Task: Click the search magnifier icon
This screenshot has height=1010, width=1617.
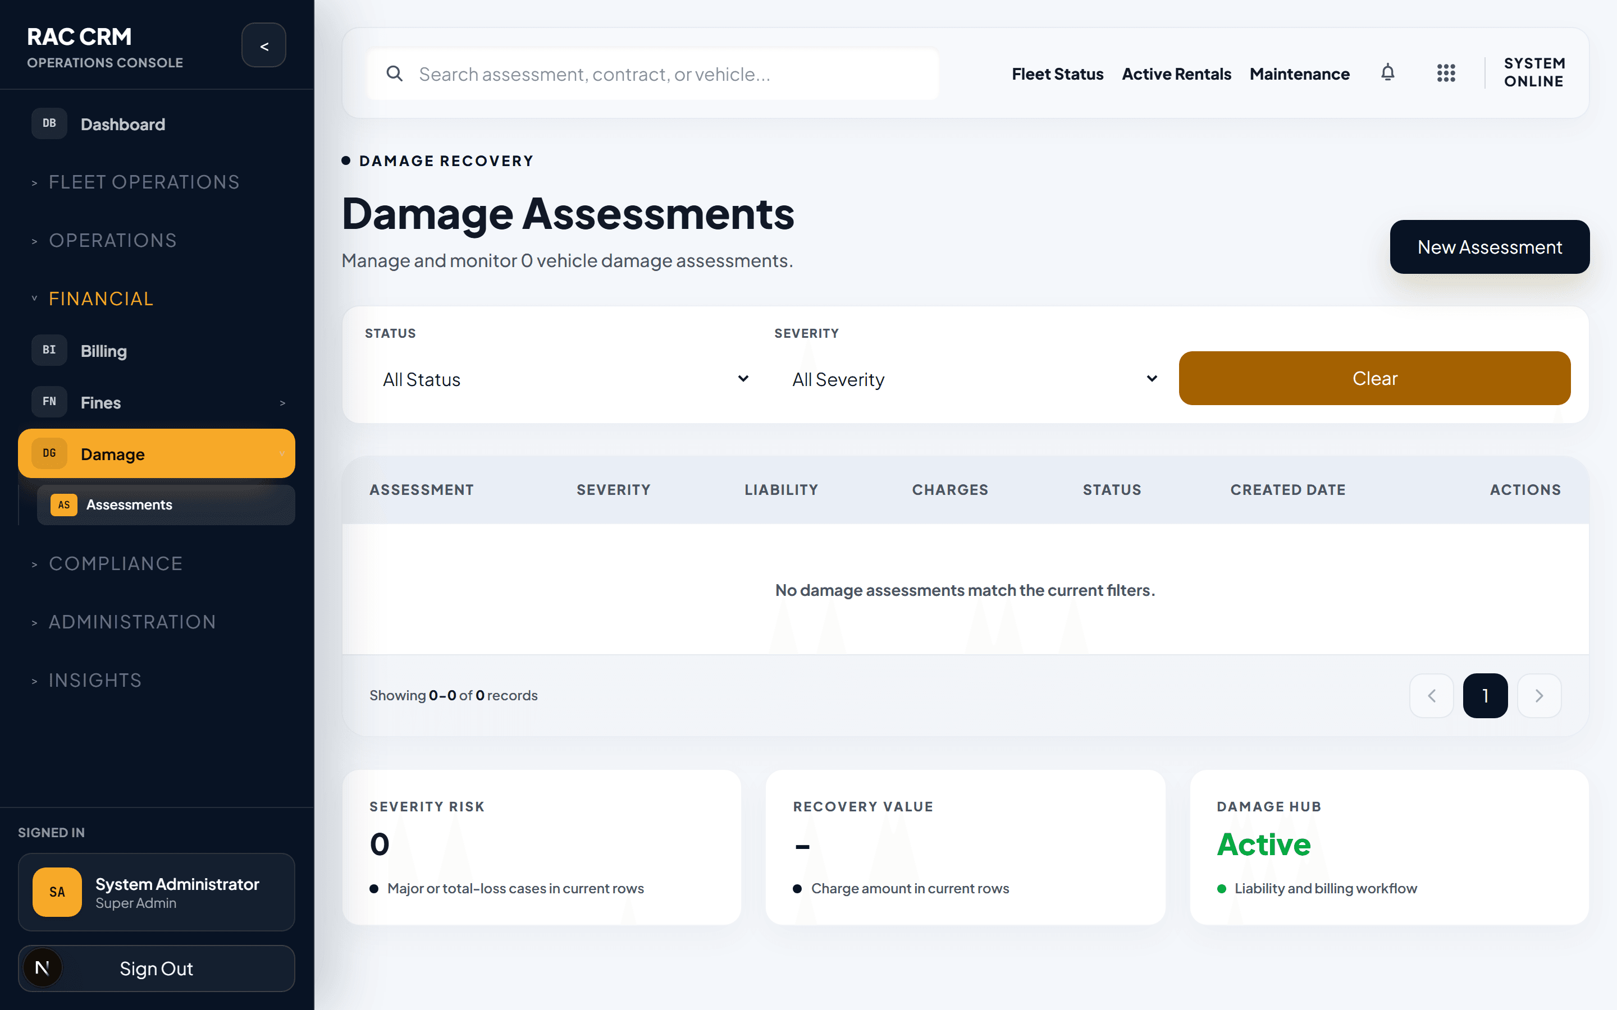Action: (x=394, y=74)
